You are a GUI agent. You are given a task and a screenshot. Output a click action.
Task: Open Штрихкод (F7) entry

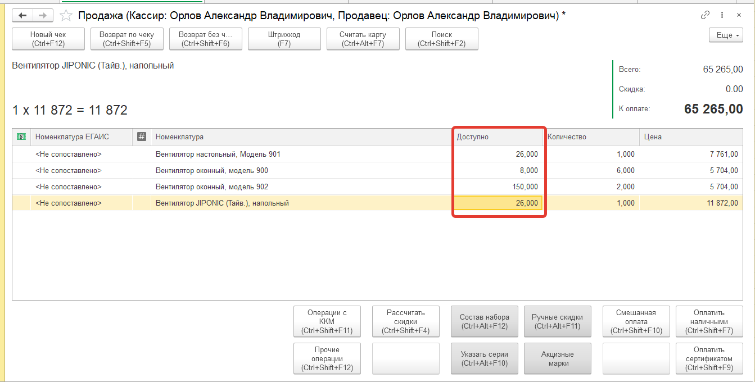click(x=284, y=39)
